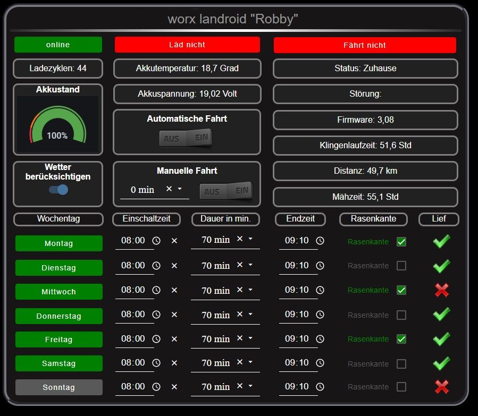Expand the Manuelle Fahrt minutes dropdown

180,189
